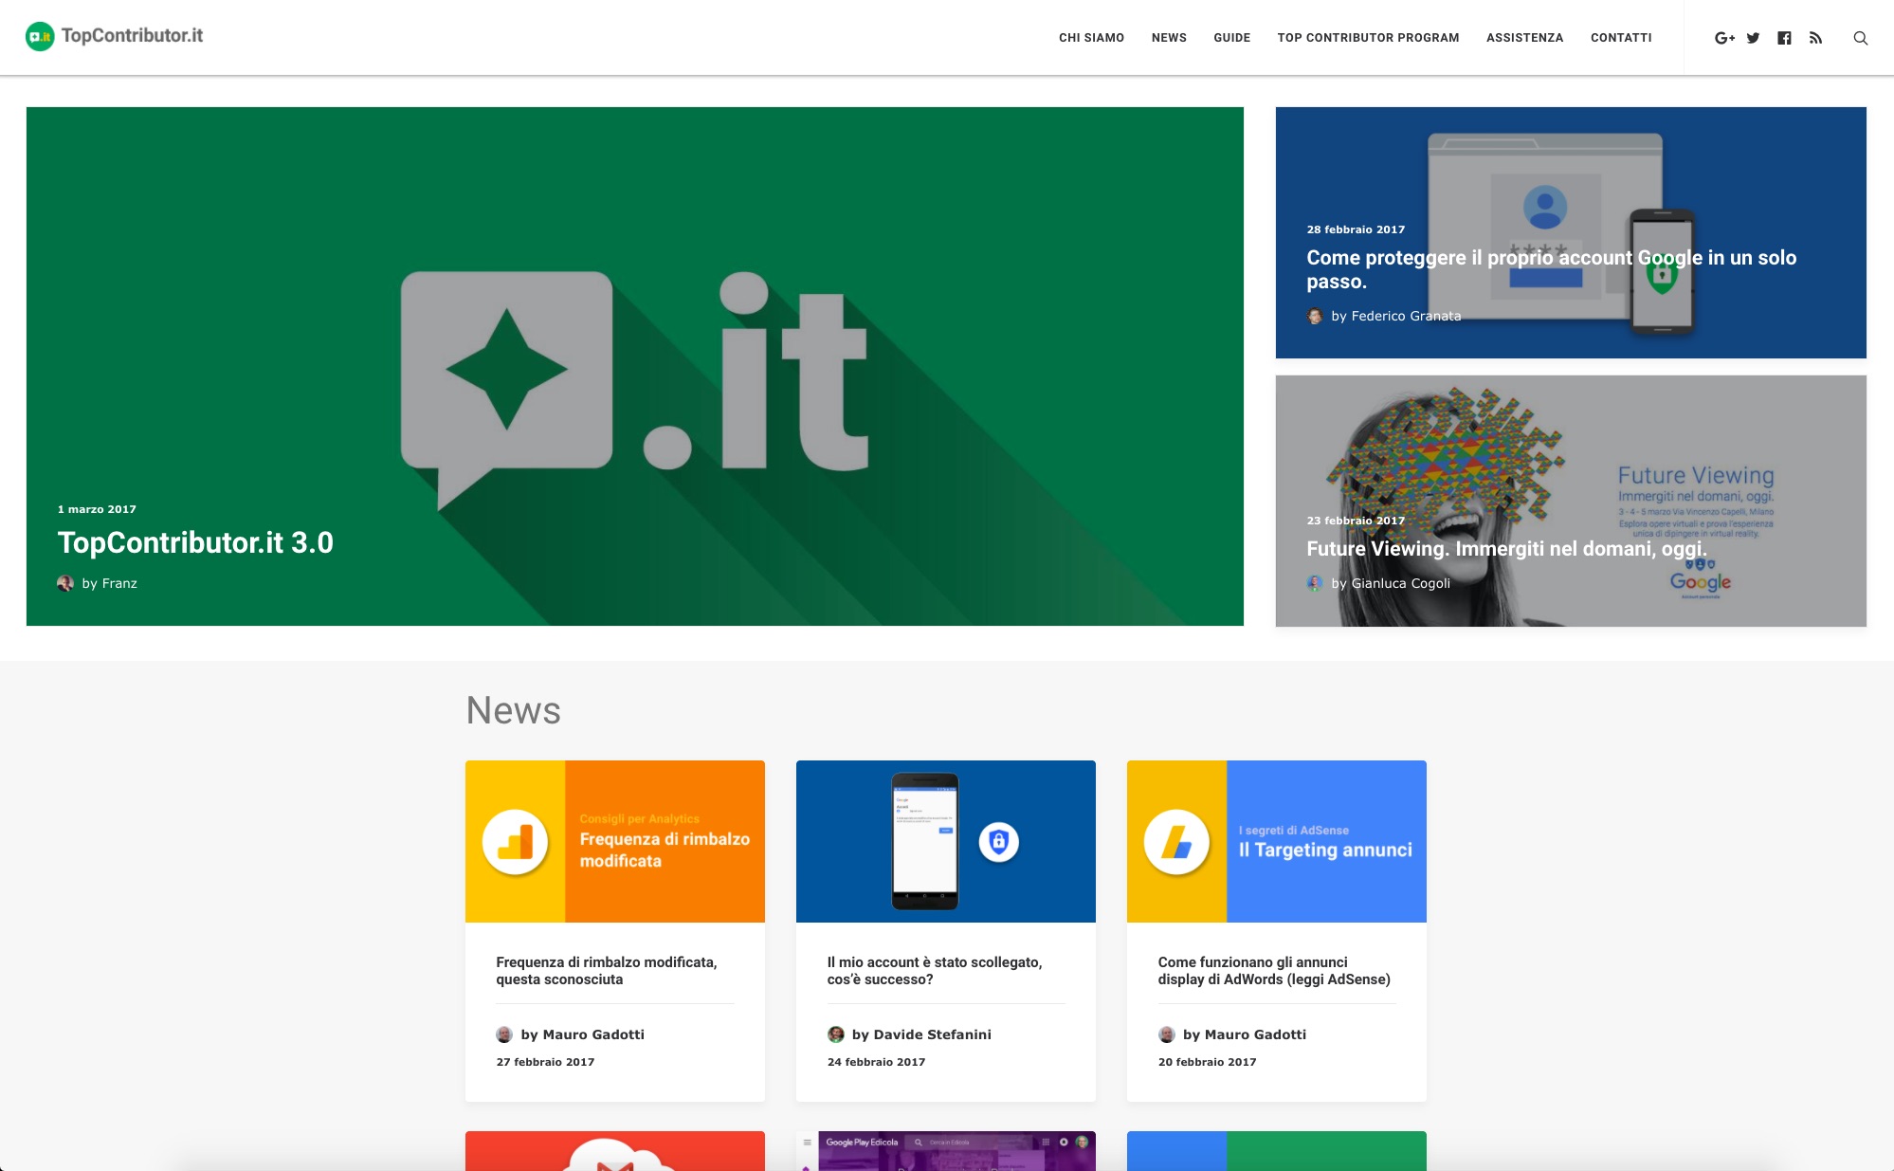This screenshot has height=1171, width=1894.
Task: Click the red Gmail cloud card thumbnail
Action: click(615, 1150)
